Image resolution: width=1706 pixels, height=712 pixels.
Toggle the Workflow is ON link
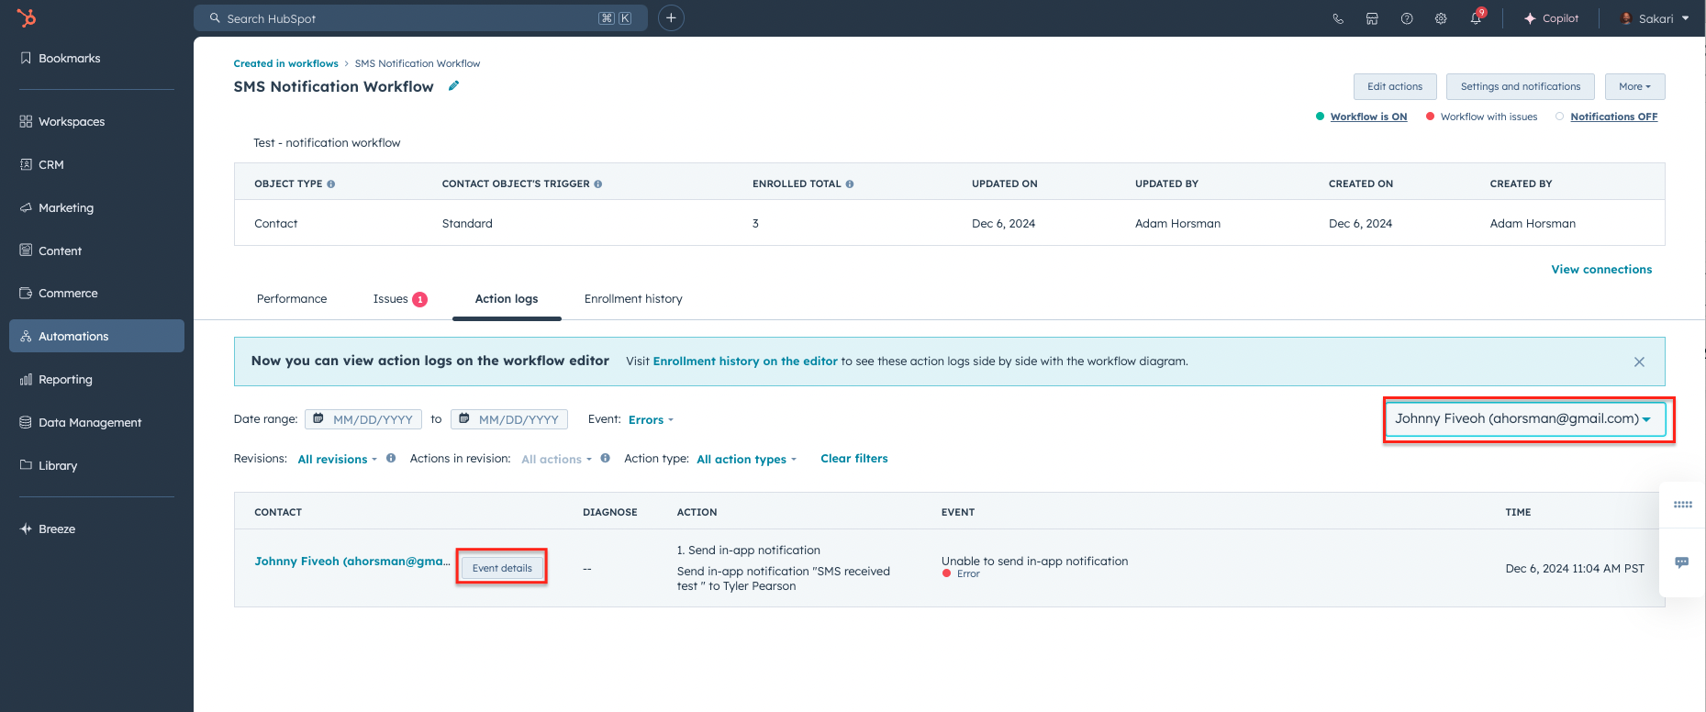coord(1368,117)
